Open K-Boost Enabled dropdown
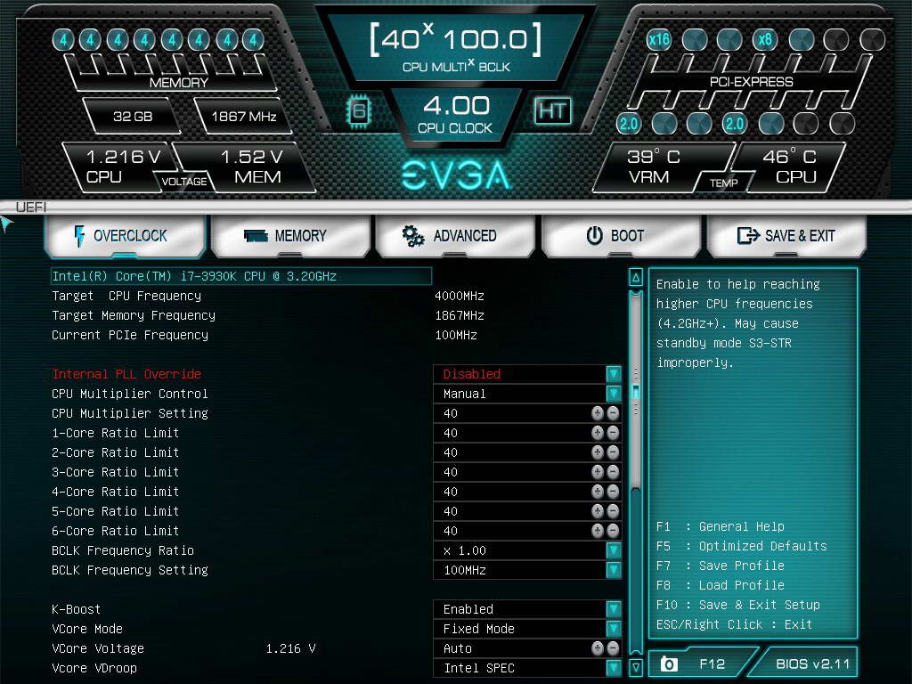This screenshot has width=912, height=684. (613, 609)
